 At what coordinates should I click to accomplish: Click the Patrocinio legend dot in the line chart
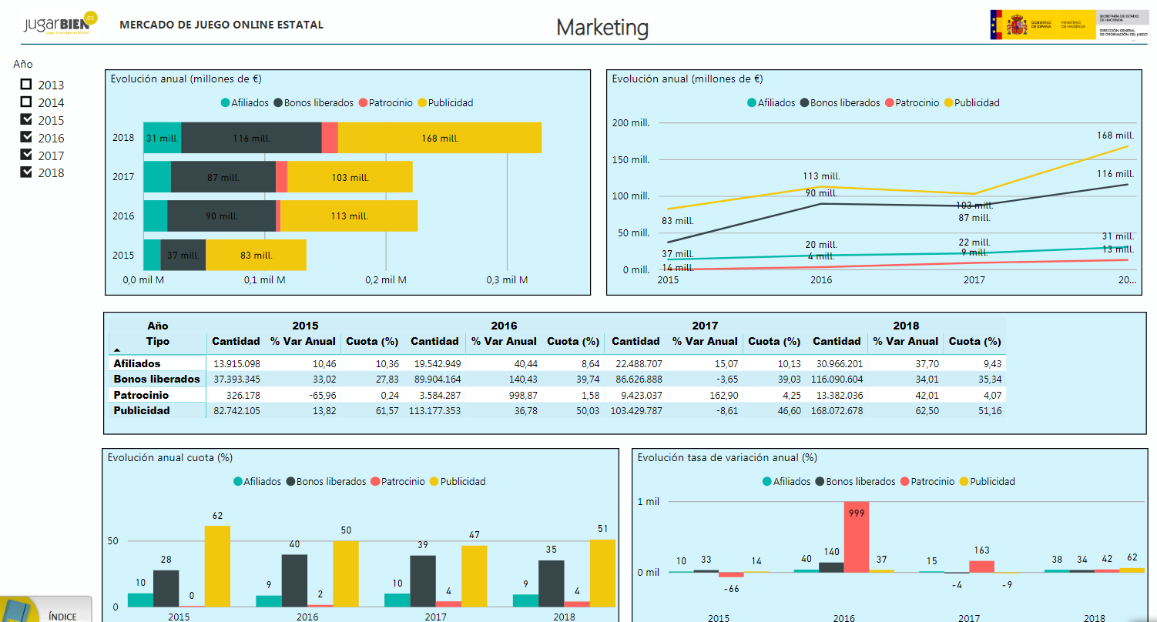click(x=890, y=103)
